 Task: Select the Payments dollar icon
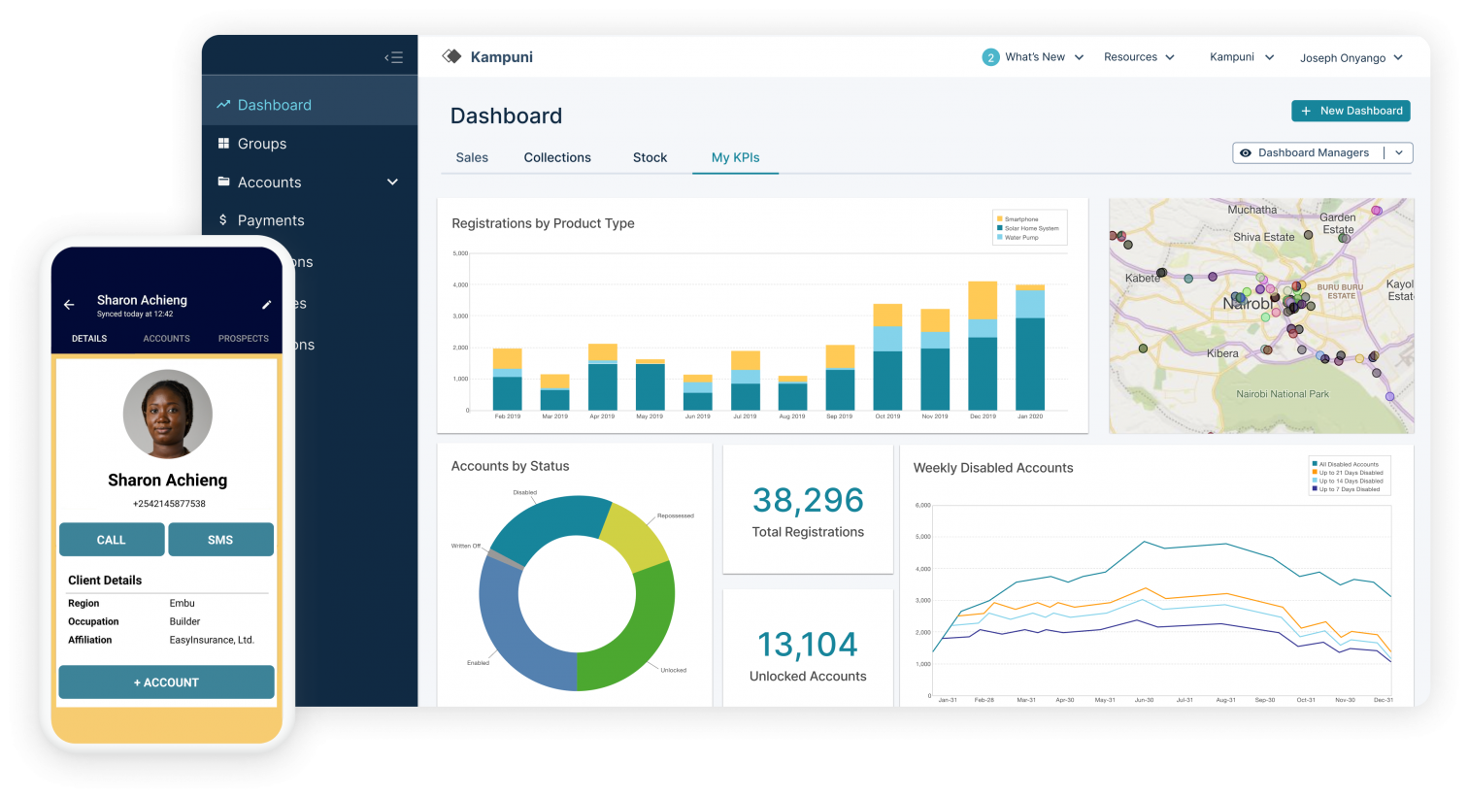click(225, 220)
